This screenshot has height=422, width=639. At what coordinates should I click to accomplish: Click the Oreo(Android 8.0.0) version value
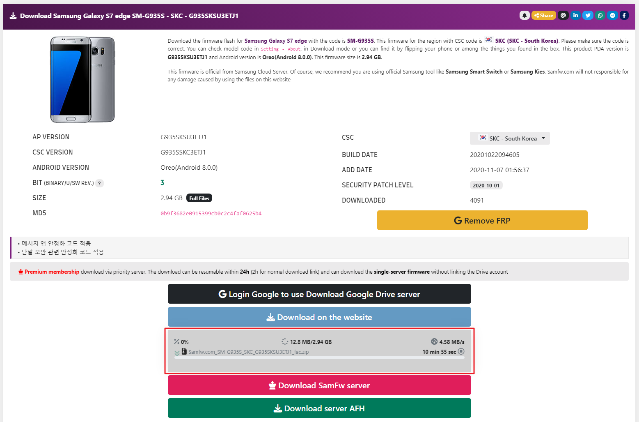189,168
